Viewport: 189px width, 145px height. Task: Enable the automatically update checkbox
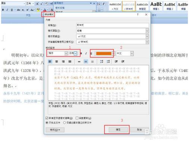pyautogui.click(x=77, y=118)
